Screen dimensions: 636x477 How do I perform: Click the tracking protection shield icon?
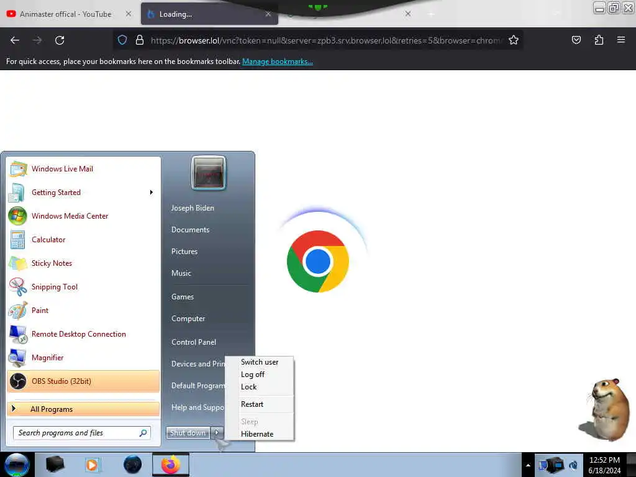[122, 40]
